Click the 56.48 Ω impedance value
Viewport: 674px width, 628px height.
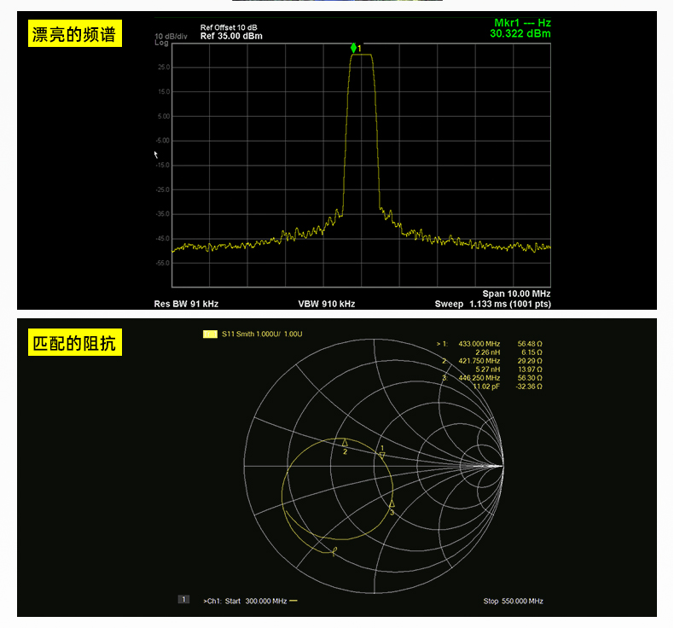click(x=530, y=344)
